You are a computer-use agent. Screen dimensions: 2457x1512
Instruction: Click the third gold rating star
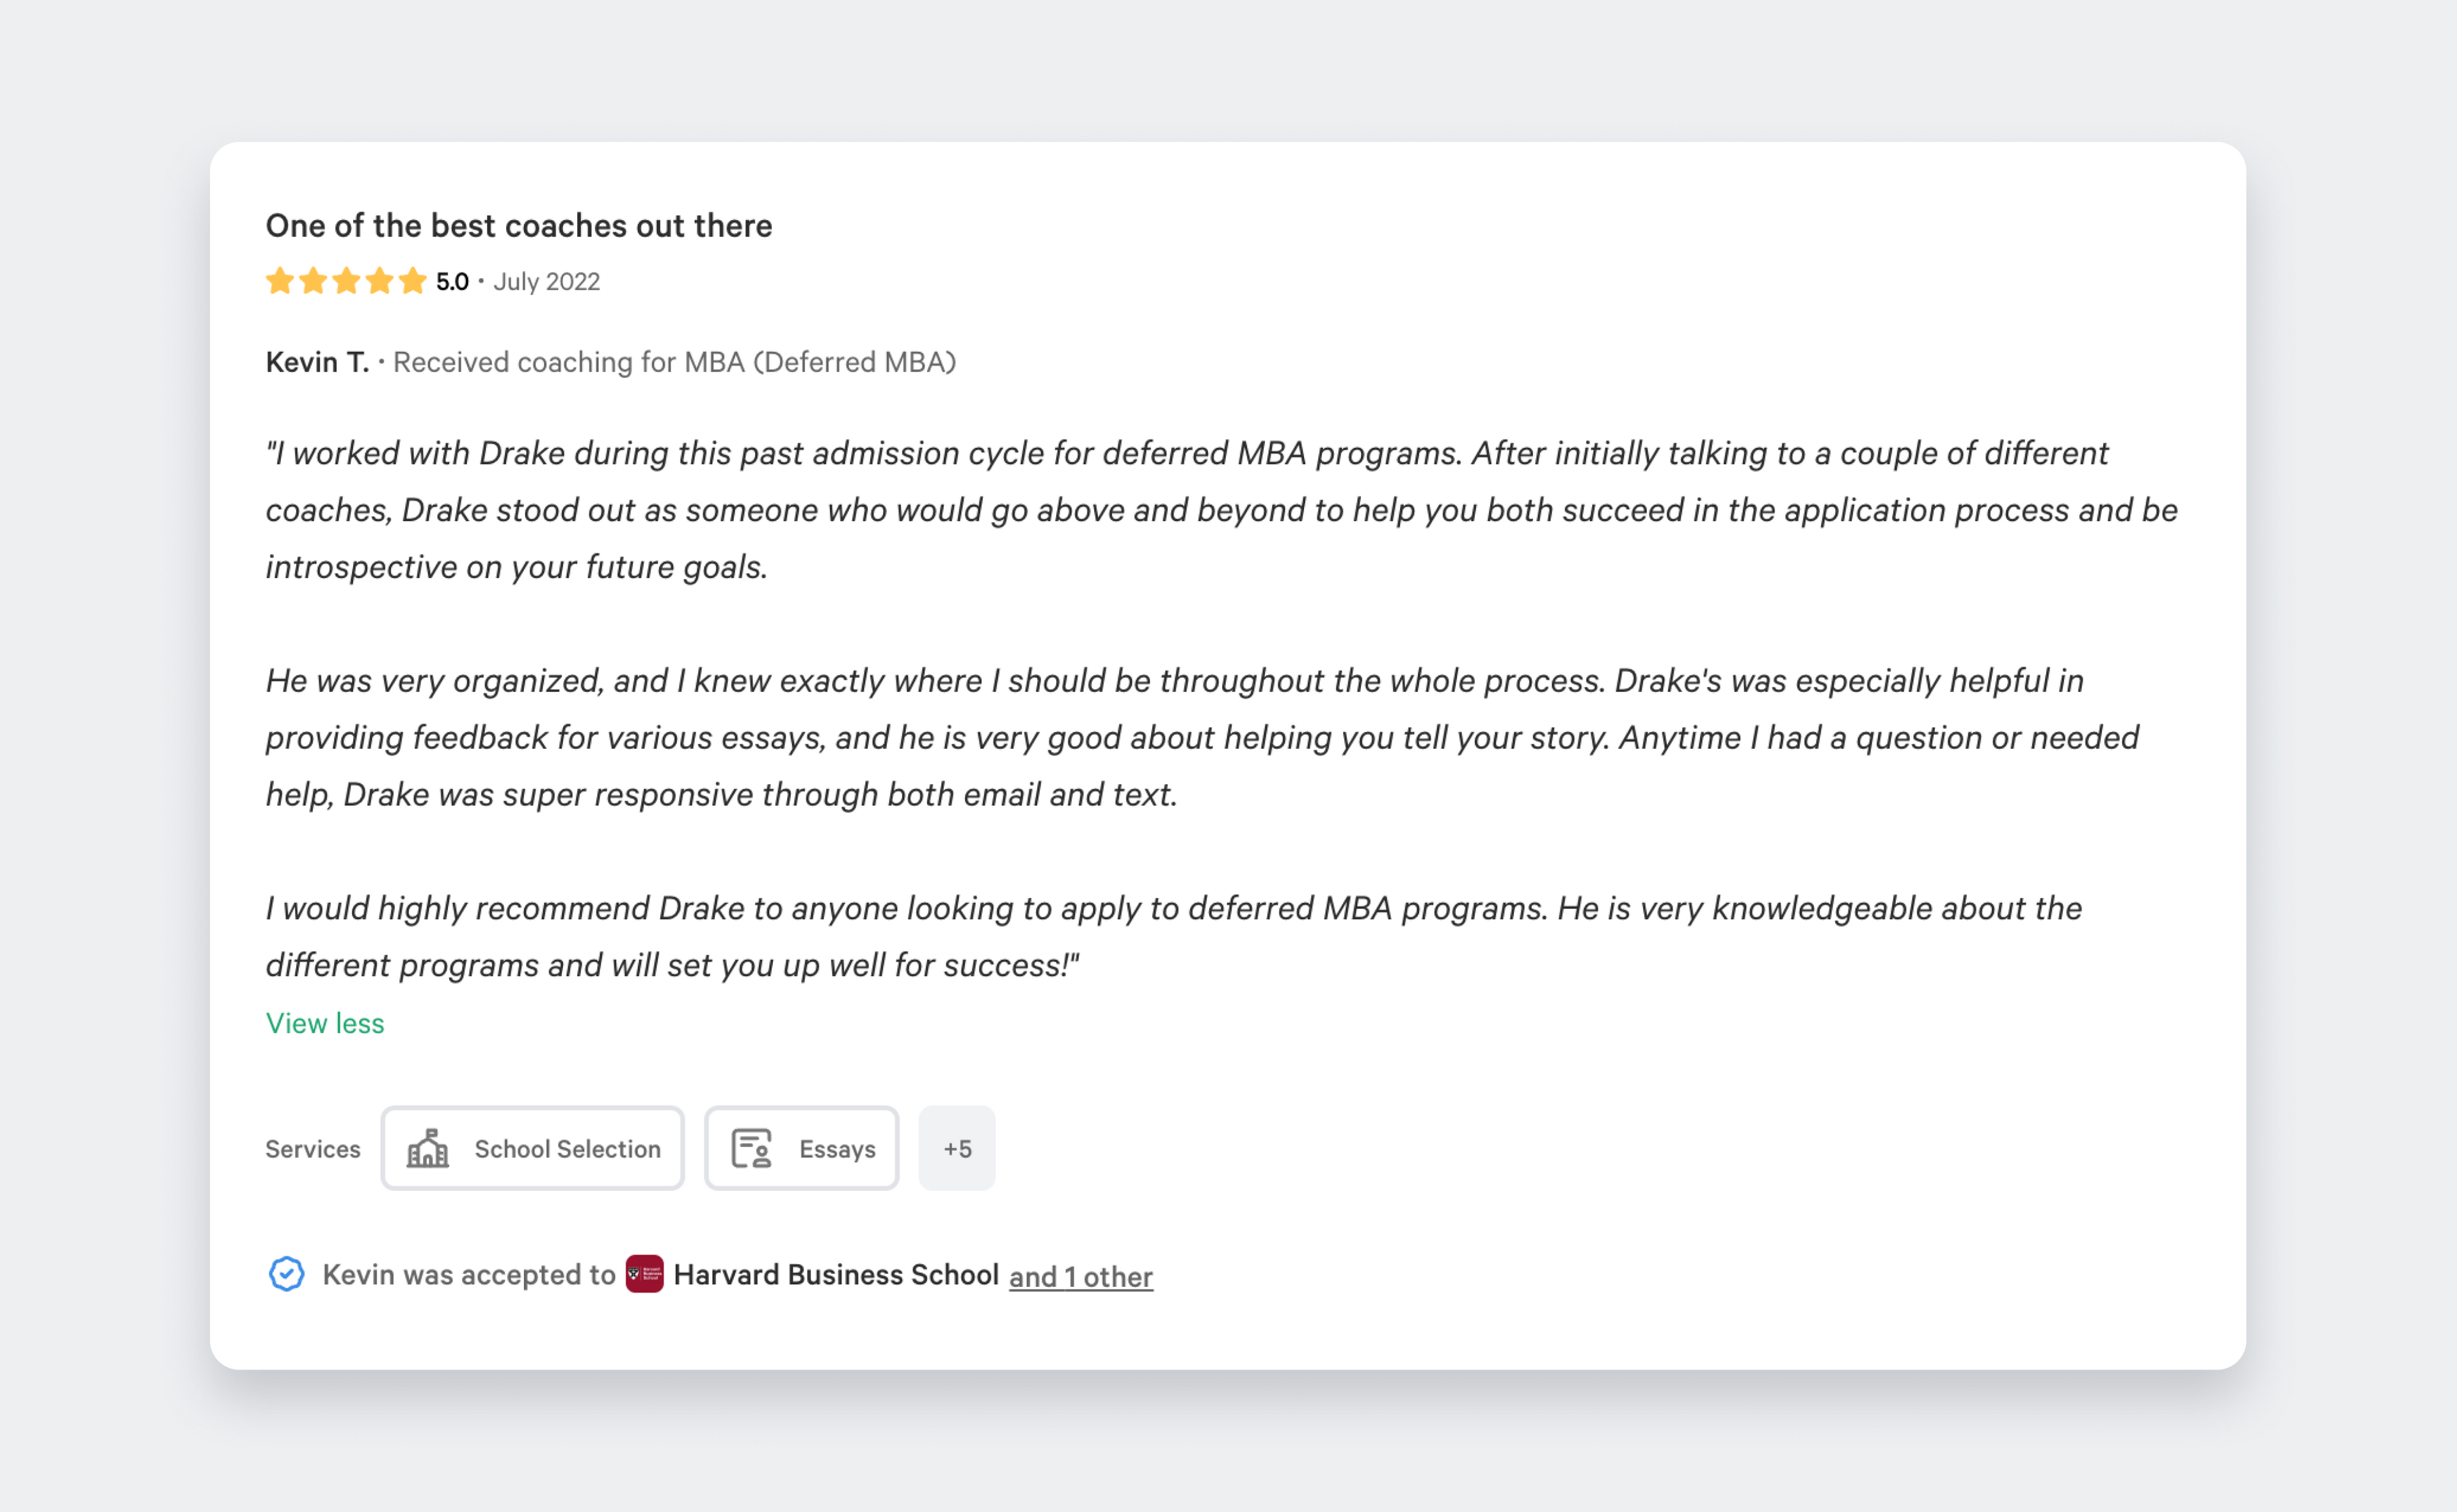[x=346, y=281]
